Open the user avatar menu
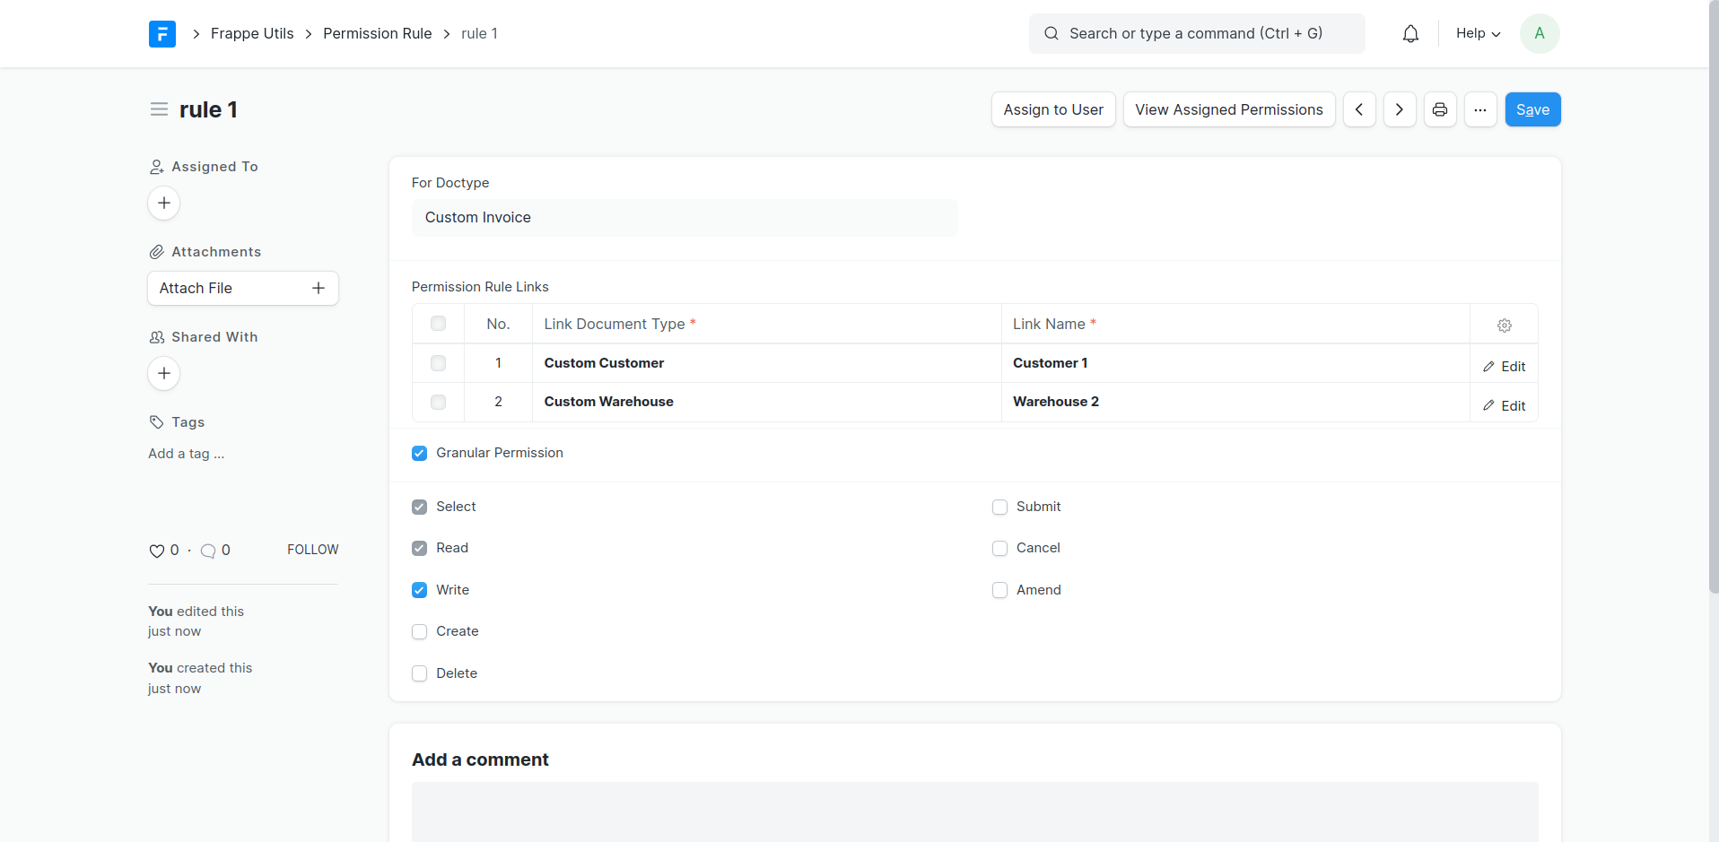This screenshot has width=1719, height=842. point(1540,34)
